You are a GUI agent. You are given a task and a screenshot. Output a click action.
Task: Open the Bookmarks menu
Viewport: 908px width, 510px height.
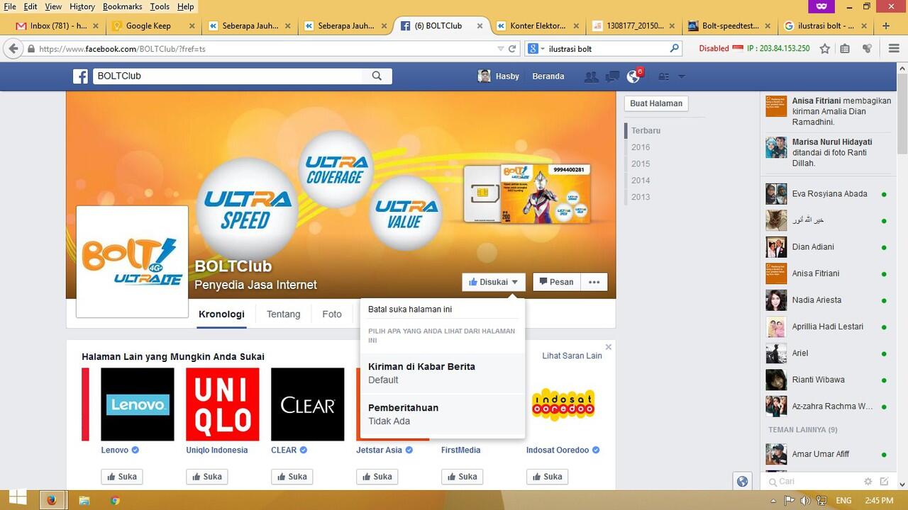click(122, 6)
